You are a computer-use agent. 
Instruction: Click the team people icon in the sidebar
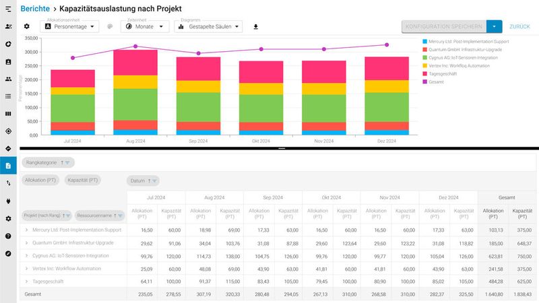point(8,79)
